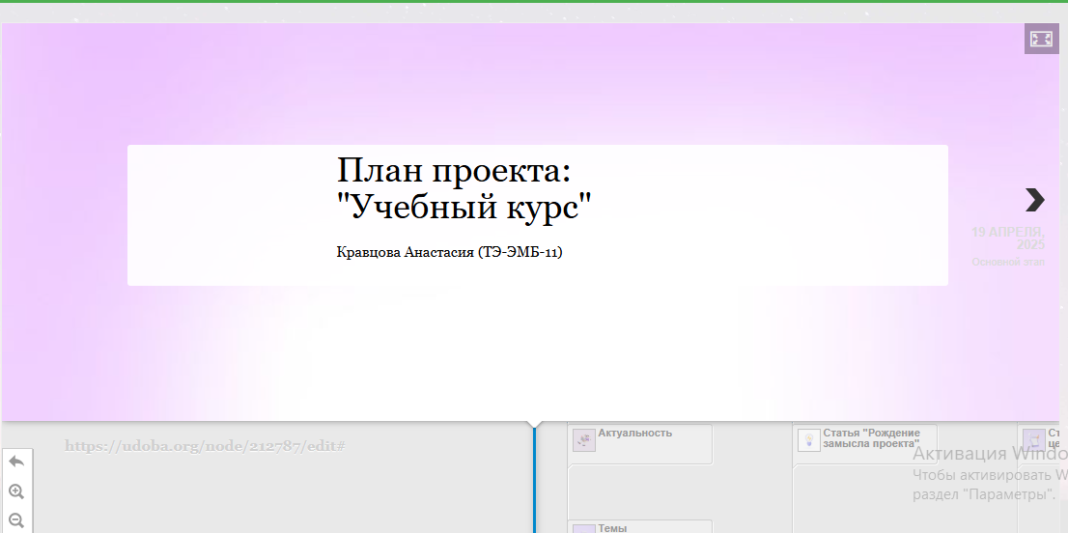Open Статья "Рождение замысла проекта" event
The width and height of the screenshot is (1068, 533).
pos(864,444)
